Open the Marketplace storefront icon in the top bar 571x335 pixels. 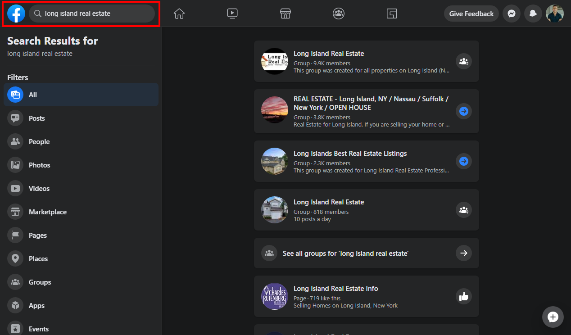(x=285, y=14)
